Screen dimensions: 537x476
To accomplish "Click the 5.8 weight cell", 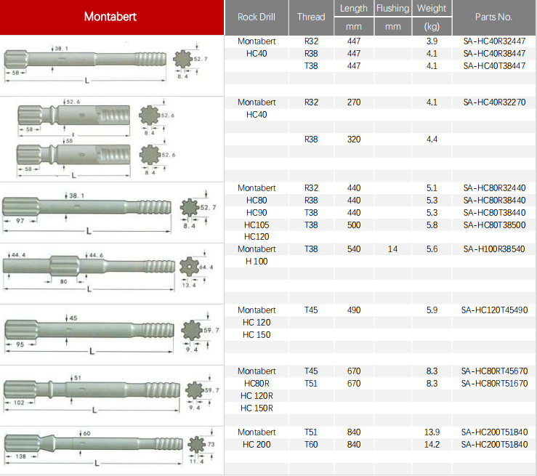I will coord(432,225).
